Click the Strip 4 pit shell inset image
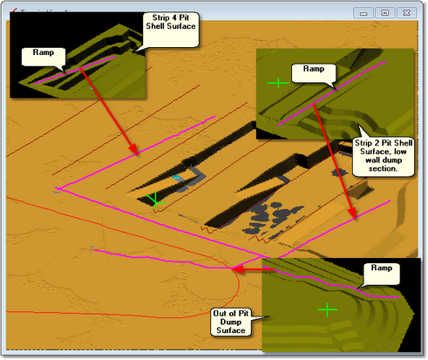428x360 pixels. [x=78, y=55]
